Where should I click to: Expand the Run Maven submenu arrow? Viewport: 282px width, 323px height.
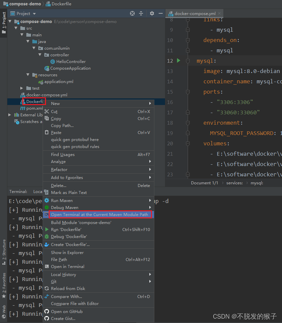tap(150, 201)
